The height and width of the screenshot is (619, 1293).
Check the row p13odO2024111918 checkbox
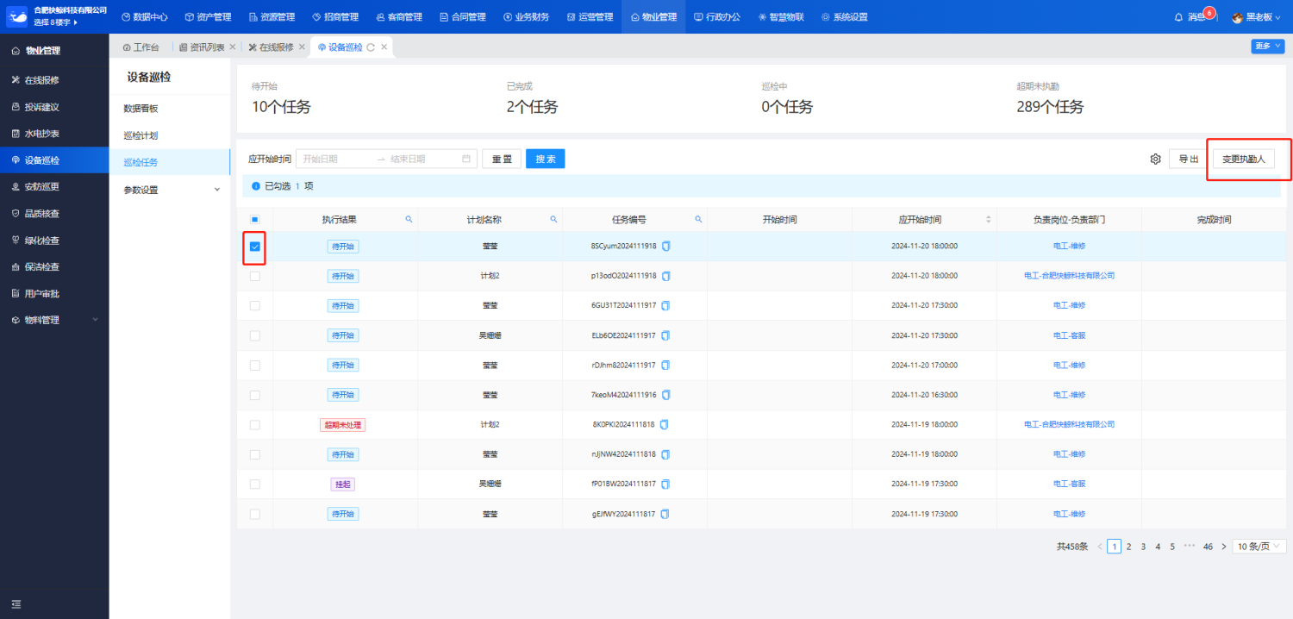(254, 276)
